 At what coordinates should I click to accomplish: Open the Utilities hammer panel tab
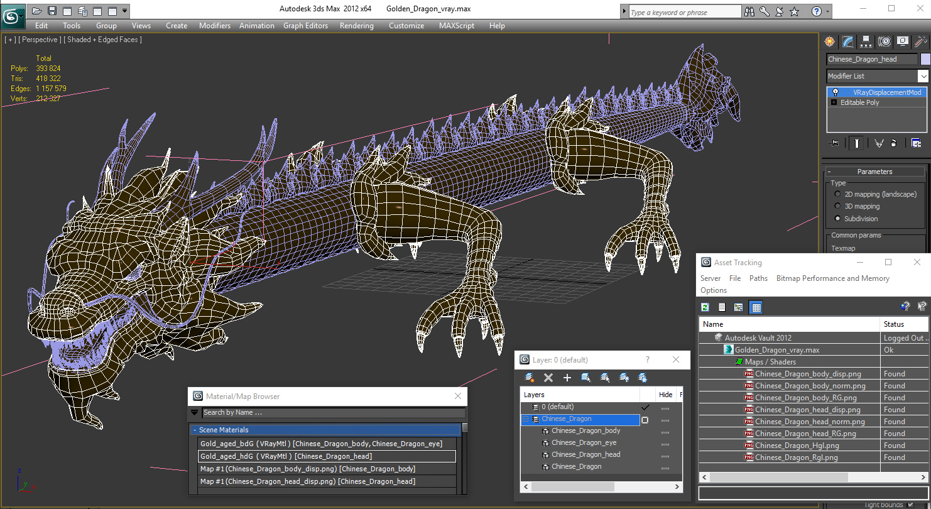click(921, 41)
